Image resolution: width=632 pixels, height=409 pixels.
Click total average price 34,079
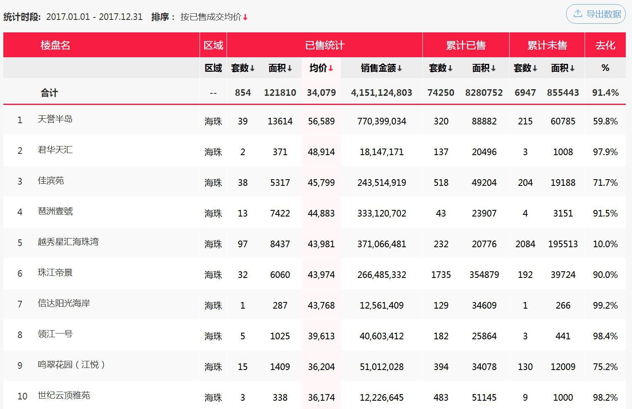pos(321,93)
